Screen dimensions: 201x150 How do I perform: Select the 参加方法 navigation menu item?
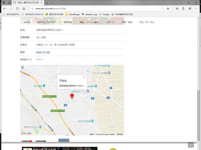pyautogui.click(x=68, y=22)
